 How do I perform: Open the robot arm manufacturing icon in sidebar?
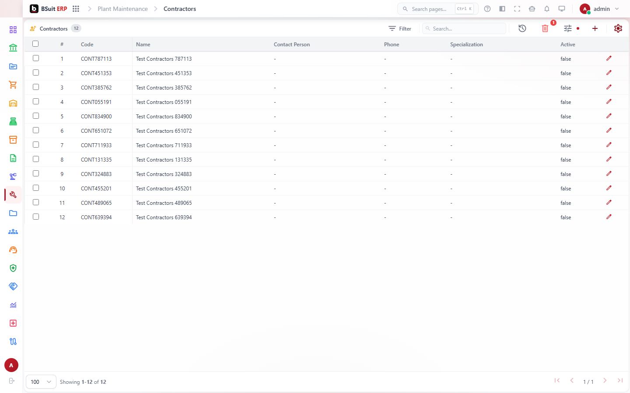[13, 176]
